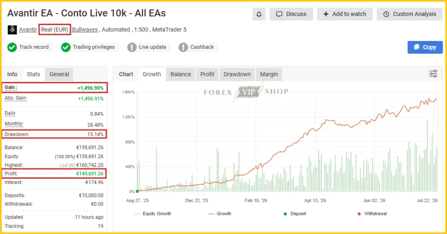This screenshot has width=447, height=234.
Task: Click the Deposits value €10,000.00
Action: pos(91,196)
